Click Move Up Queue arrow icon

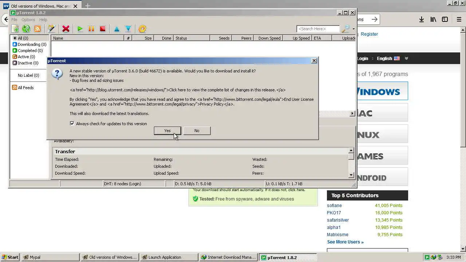117,29
